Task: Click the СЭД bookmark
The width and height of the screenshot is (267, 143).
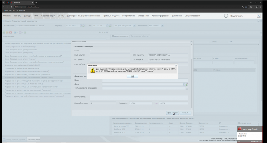Action: pos(12,10)
